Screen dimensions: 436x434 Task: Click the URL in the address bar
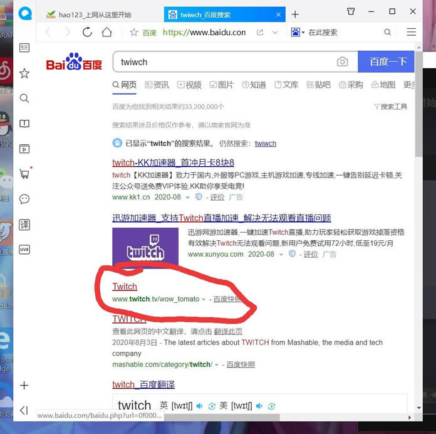(204, 33)
